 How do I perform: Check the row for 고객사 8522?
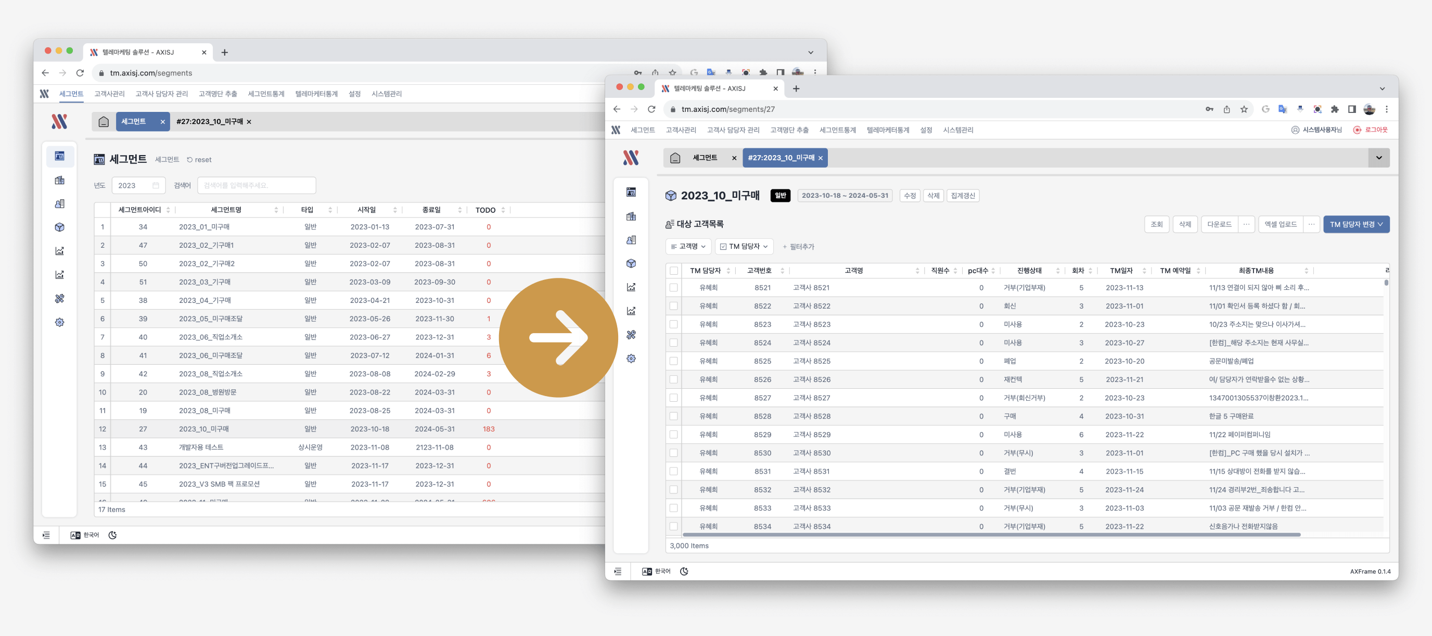[674, 307]
